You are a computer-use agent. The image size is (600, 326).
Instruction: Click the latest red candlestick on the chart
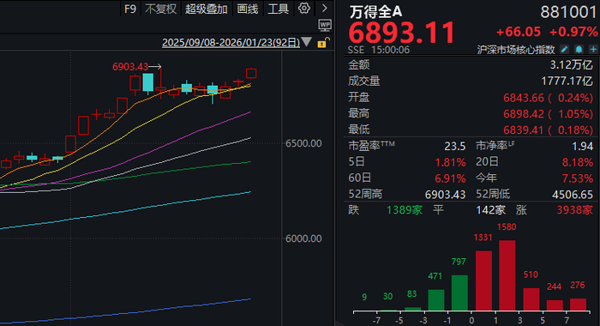[251, 73]
